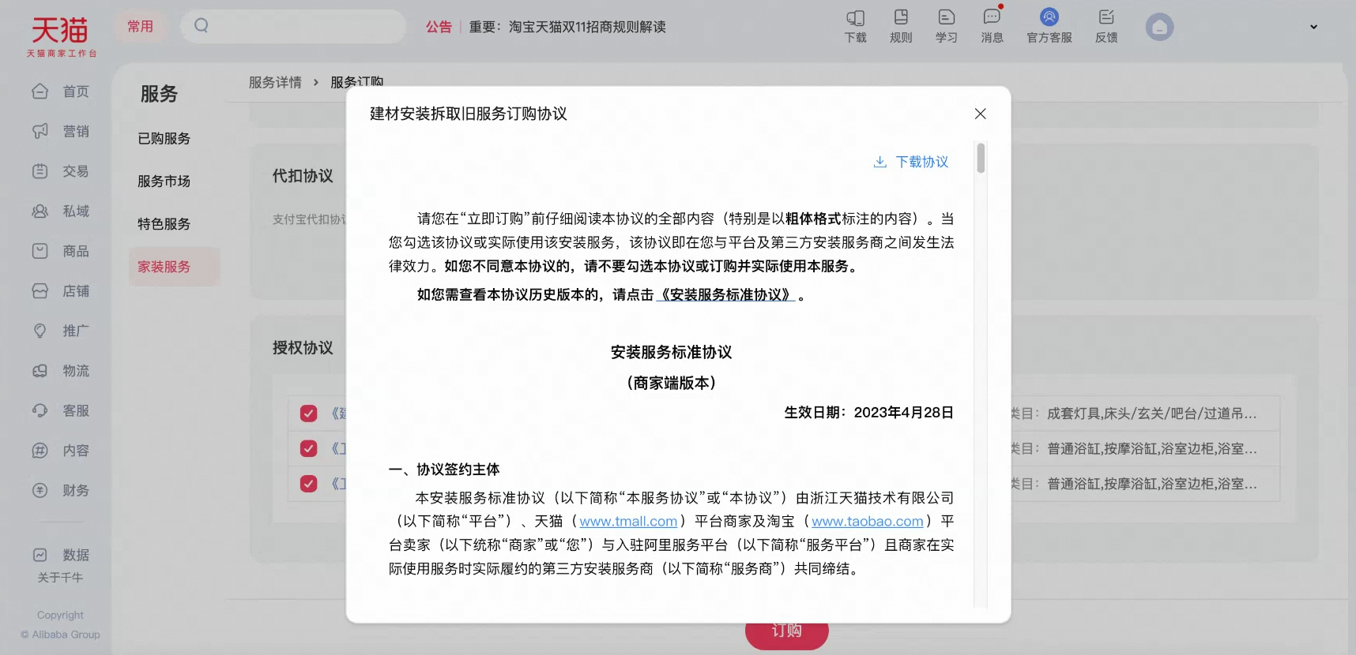Open 推广 promotion in sidebar
Viewport: 1356px width, 655px height.
tap(61, 331)
